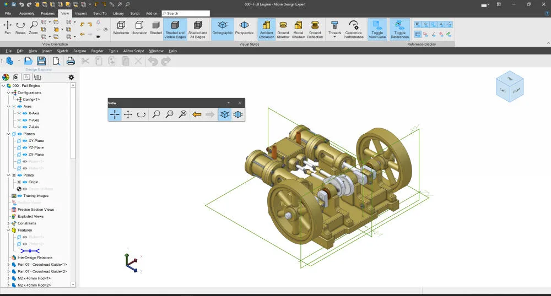The width and height of the screenshot is (551, 296).
Task: Click the New document page icon
Action: coord(56,61)
